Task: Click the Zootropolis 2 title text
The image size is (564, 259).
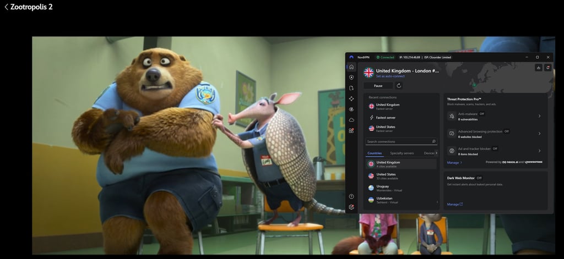Action: coord(31,7)
